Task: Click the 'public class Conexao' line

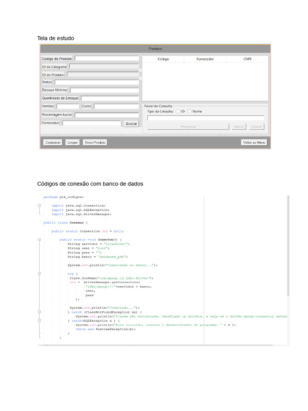Action: point(65,222)
